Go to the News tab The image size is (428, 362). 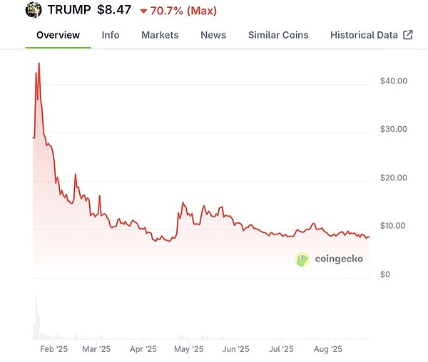213,35
